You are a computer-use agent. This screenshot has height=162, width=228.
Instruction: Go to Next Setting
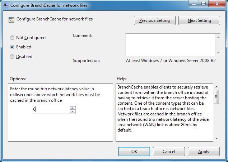[199, 20]
